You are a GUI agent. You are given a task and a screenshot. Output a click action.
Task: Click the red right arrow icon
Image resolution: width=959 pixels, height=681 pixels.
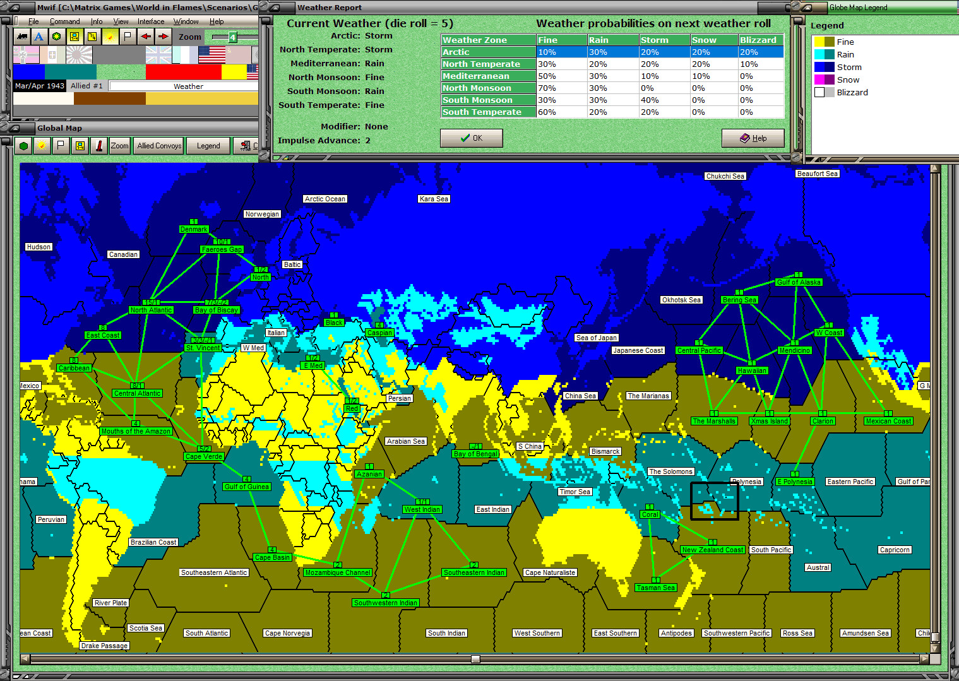(x=163, y=37)
